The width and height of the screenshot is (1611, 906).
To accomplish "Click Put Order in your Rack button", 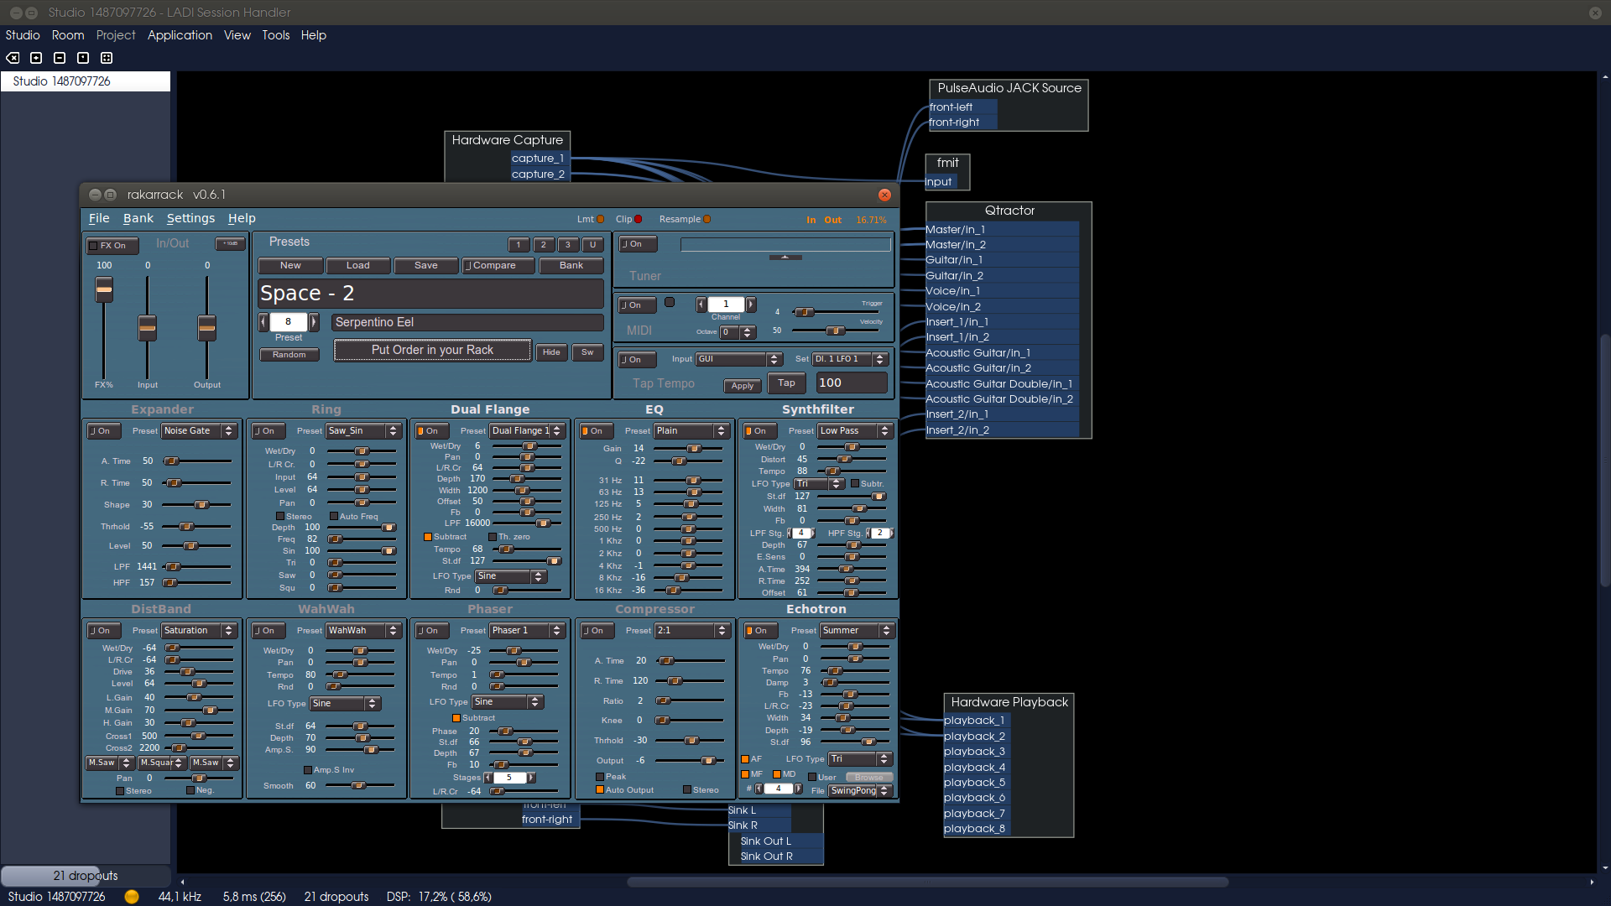I will pos(432,350).
